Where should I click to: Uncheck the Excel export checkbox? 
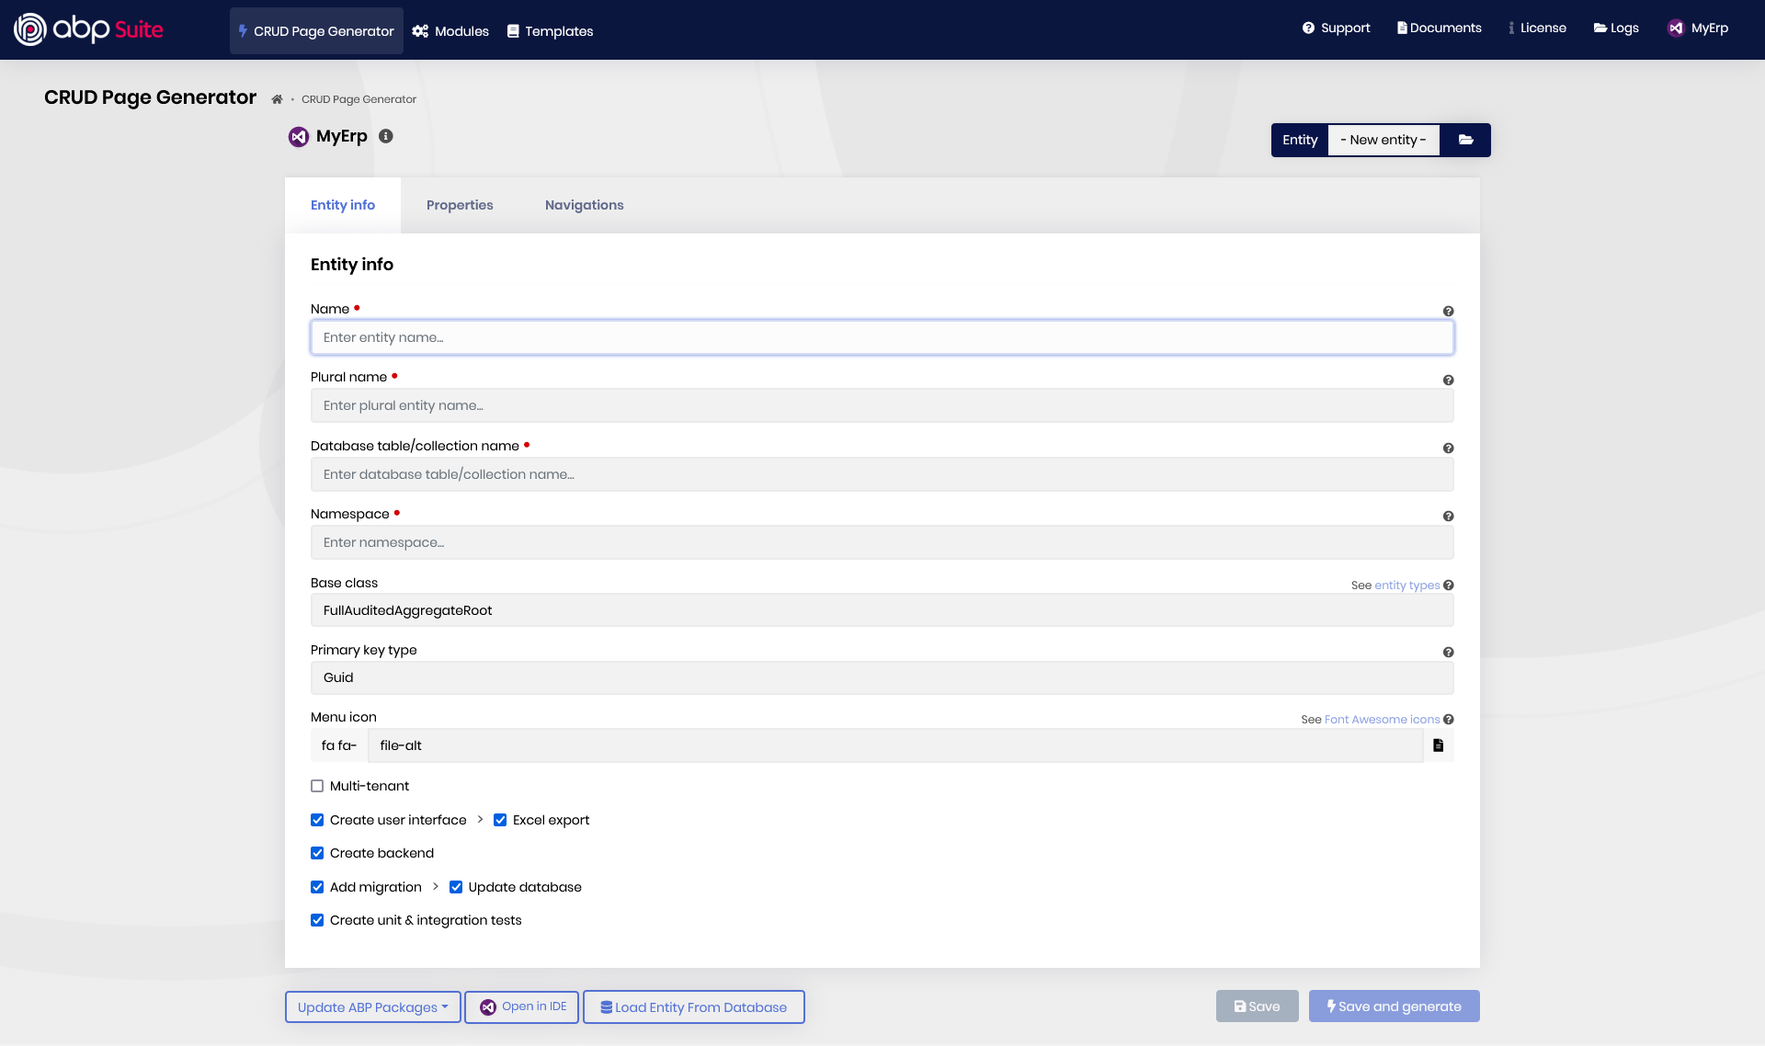point(500,820)
